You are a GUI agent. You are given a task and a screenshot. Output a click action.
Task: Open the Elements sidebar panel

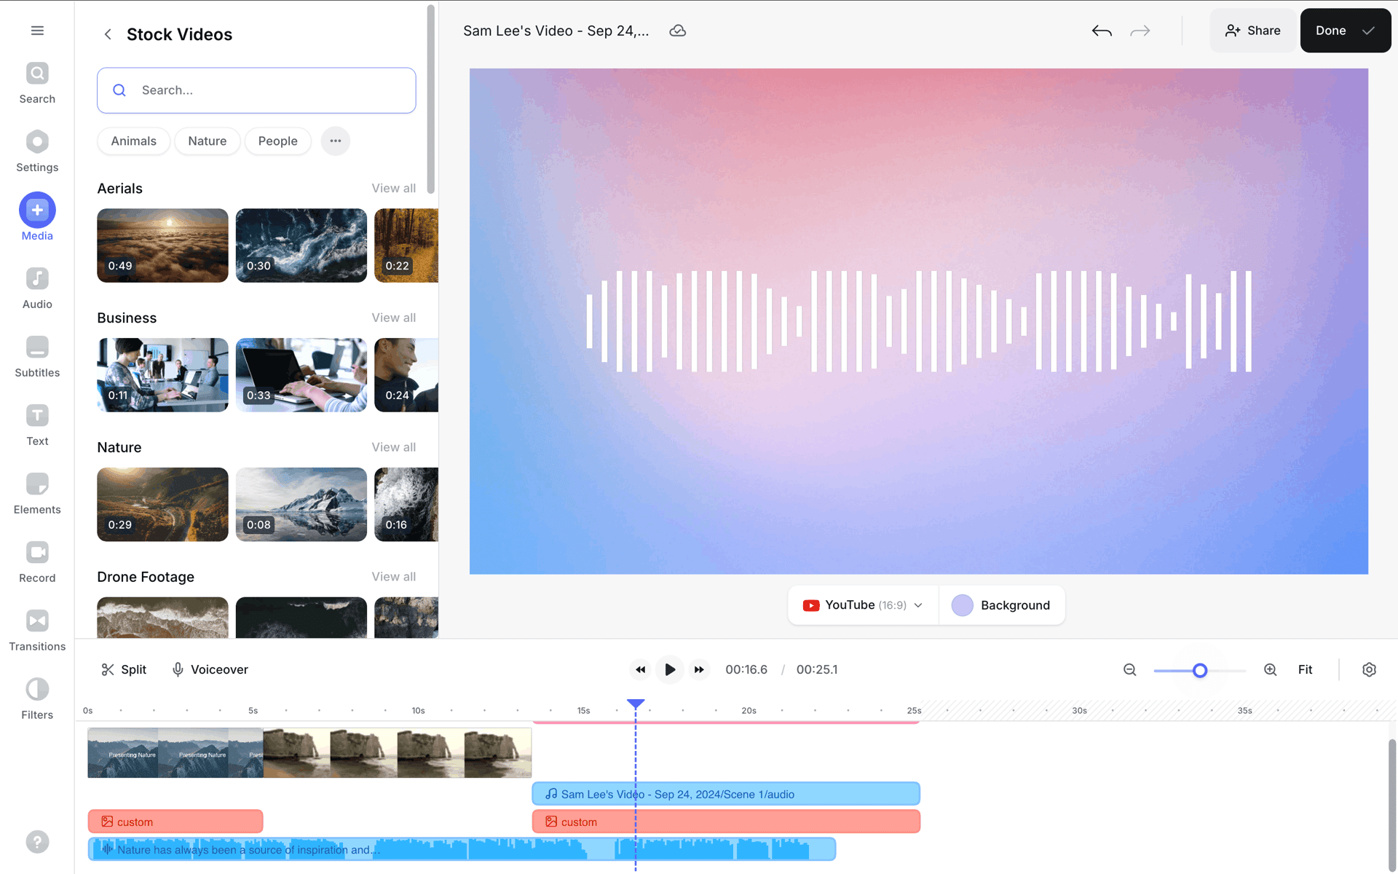37,495
